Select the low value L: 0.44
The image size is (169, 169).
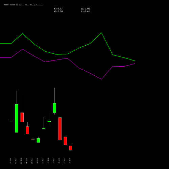tap(86, 11)
